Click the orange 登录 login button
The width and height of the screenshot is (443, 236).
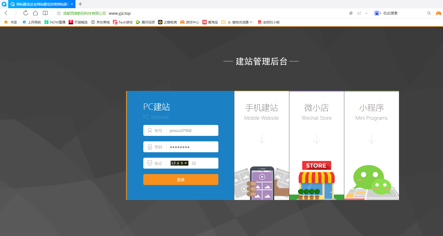pyautogui.click(x=181, y=180)
